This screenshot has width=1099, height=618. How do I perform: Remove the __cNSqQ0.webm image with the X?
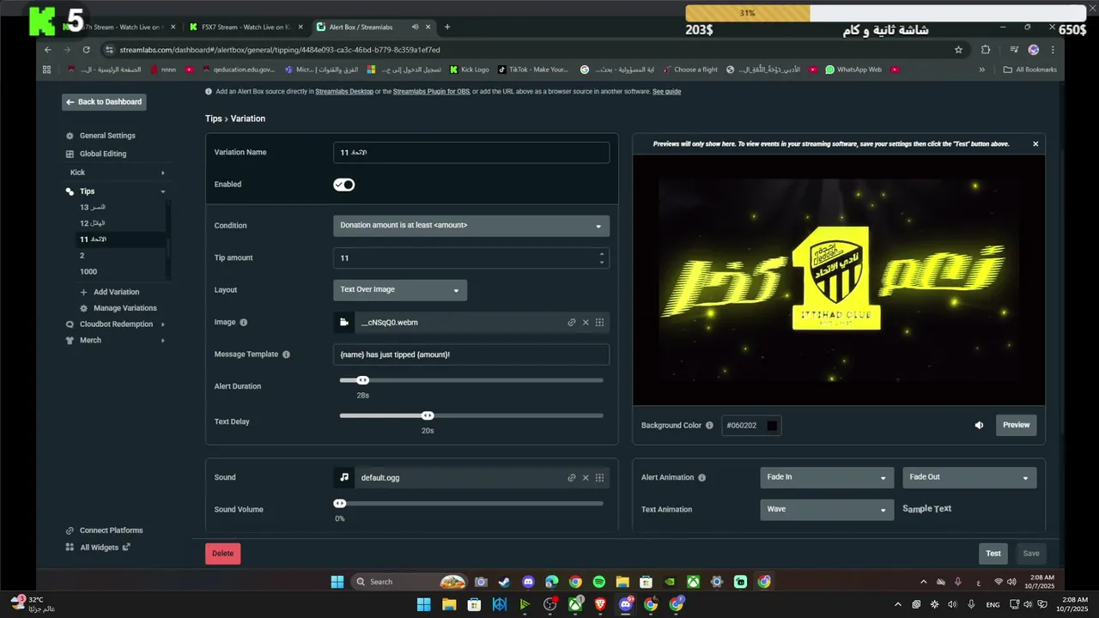click(x=586, y=323)
